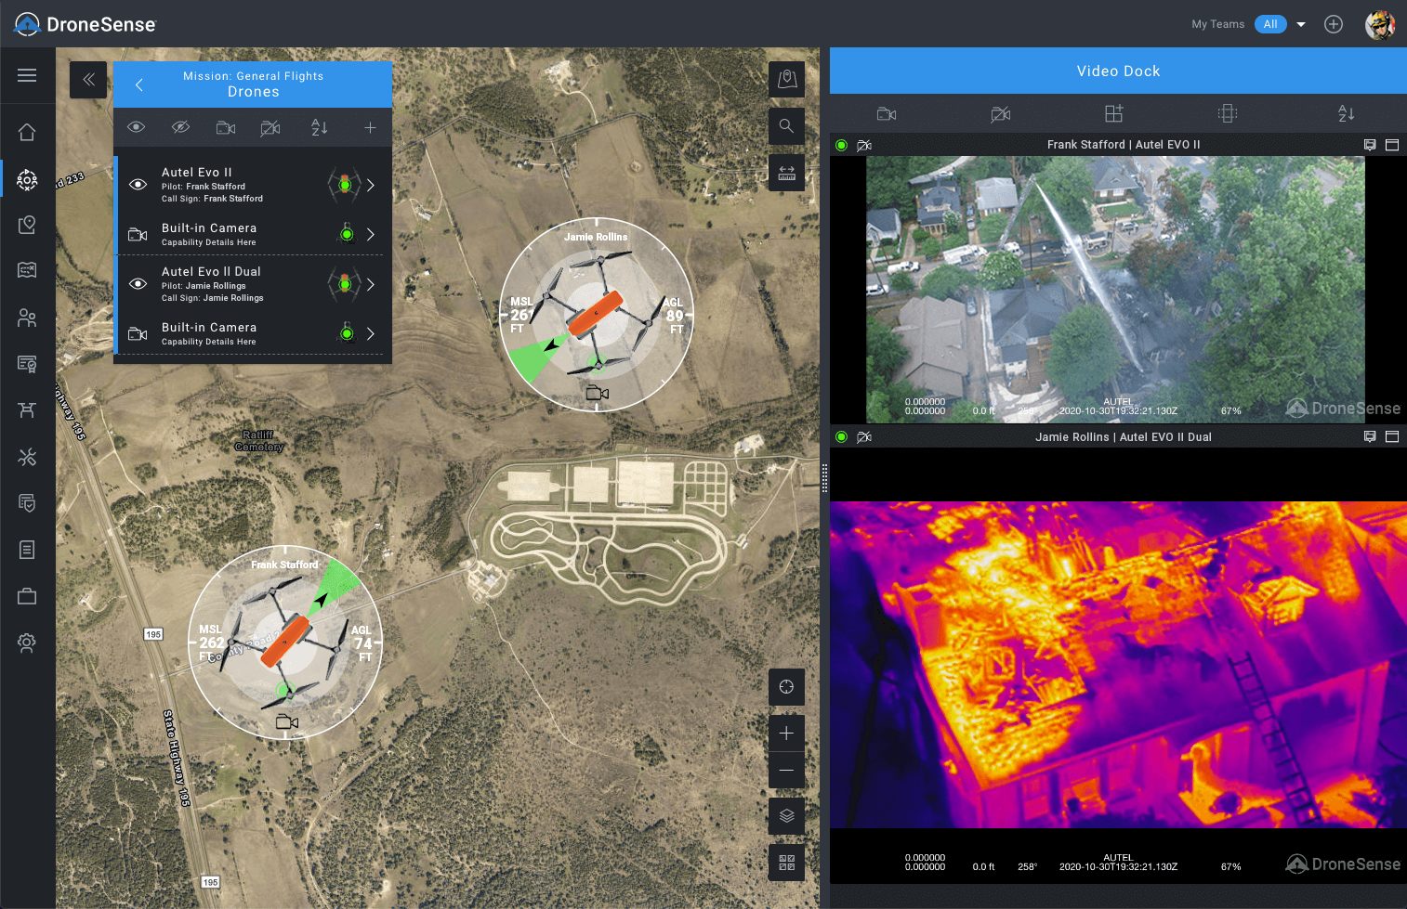Click the Frank Stafford thermal-free video feed
Screen dimensions: 1407x909
point(1115,289)
